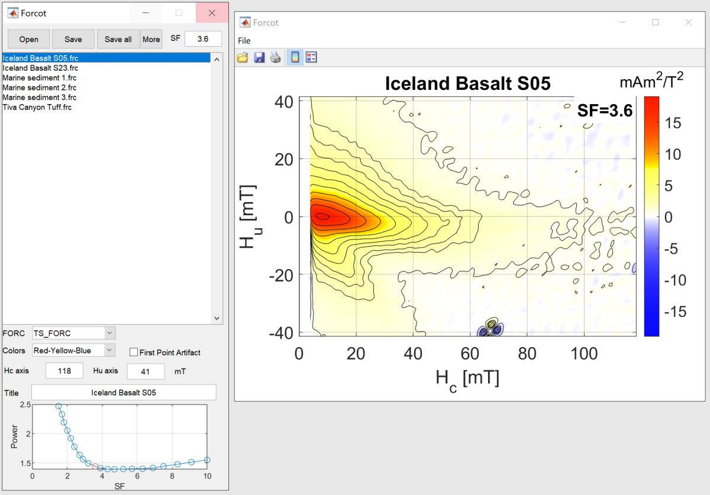Click the red marker on SF power curve
Viewport: 710px width, 495px height.
[95, 466]
